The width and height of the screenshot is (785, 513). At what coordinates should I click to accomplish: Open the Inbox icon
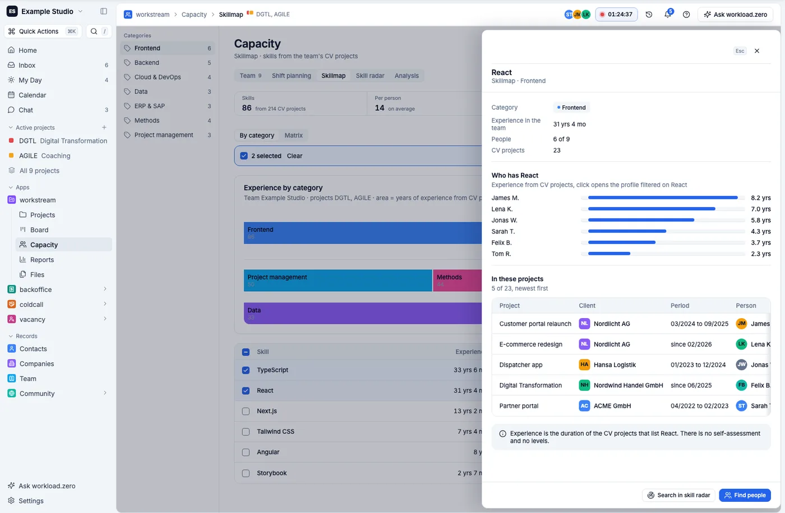(x=11, y=65)
